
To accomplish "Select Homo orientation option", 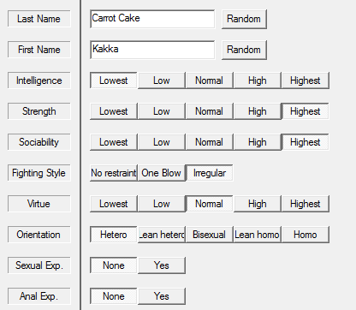I will pos(306,235).
